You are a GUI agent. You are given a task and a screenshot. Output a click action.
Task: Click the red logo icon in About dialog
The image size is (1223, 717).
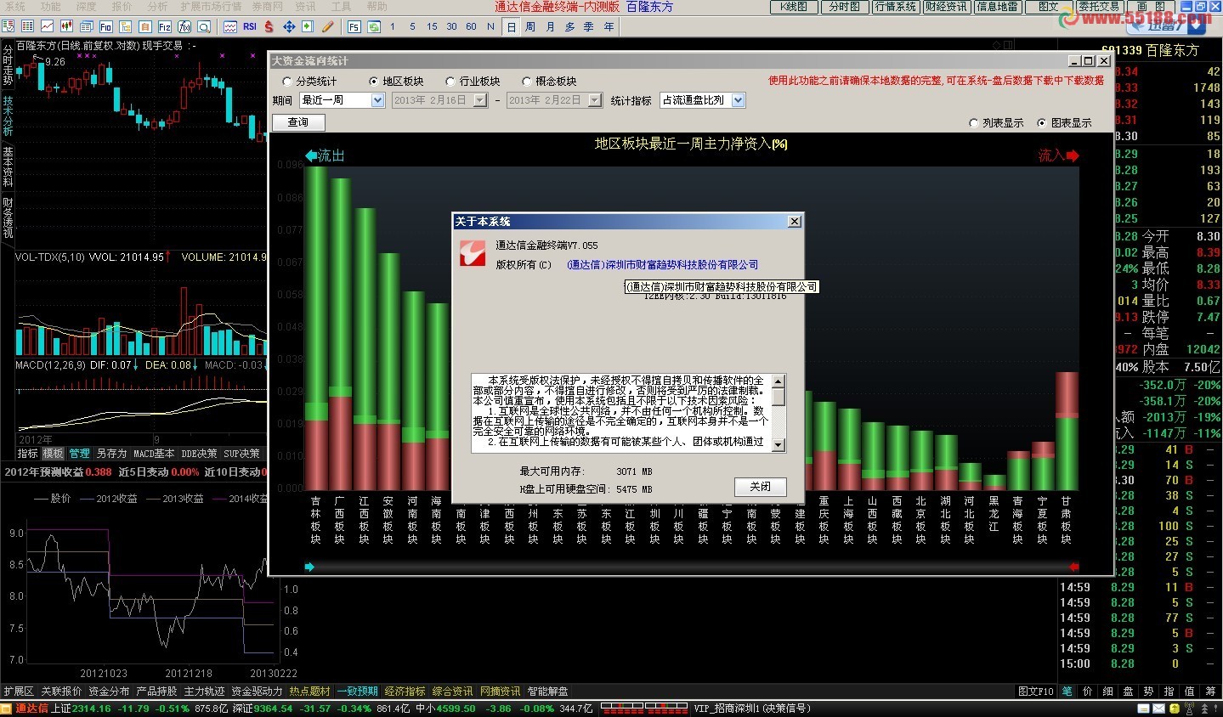[472, 253]
